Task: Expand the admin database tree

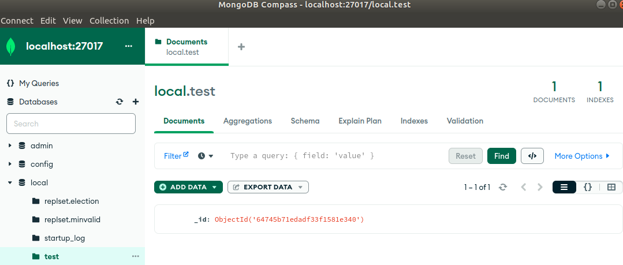Action: point(10,146)
